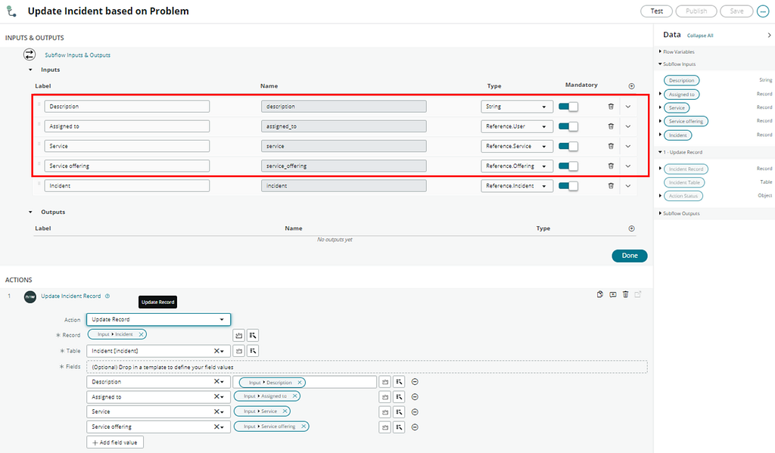Image resolution: width=775 pixels, height=453 pixels.
Task: Expand advanced options for Incident row
Action: (x=627, y=186)
